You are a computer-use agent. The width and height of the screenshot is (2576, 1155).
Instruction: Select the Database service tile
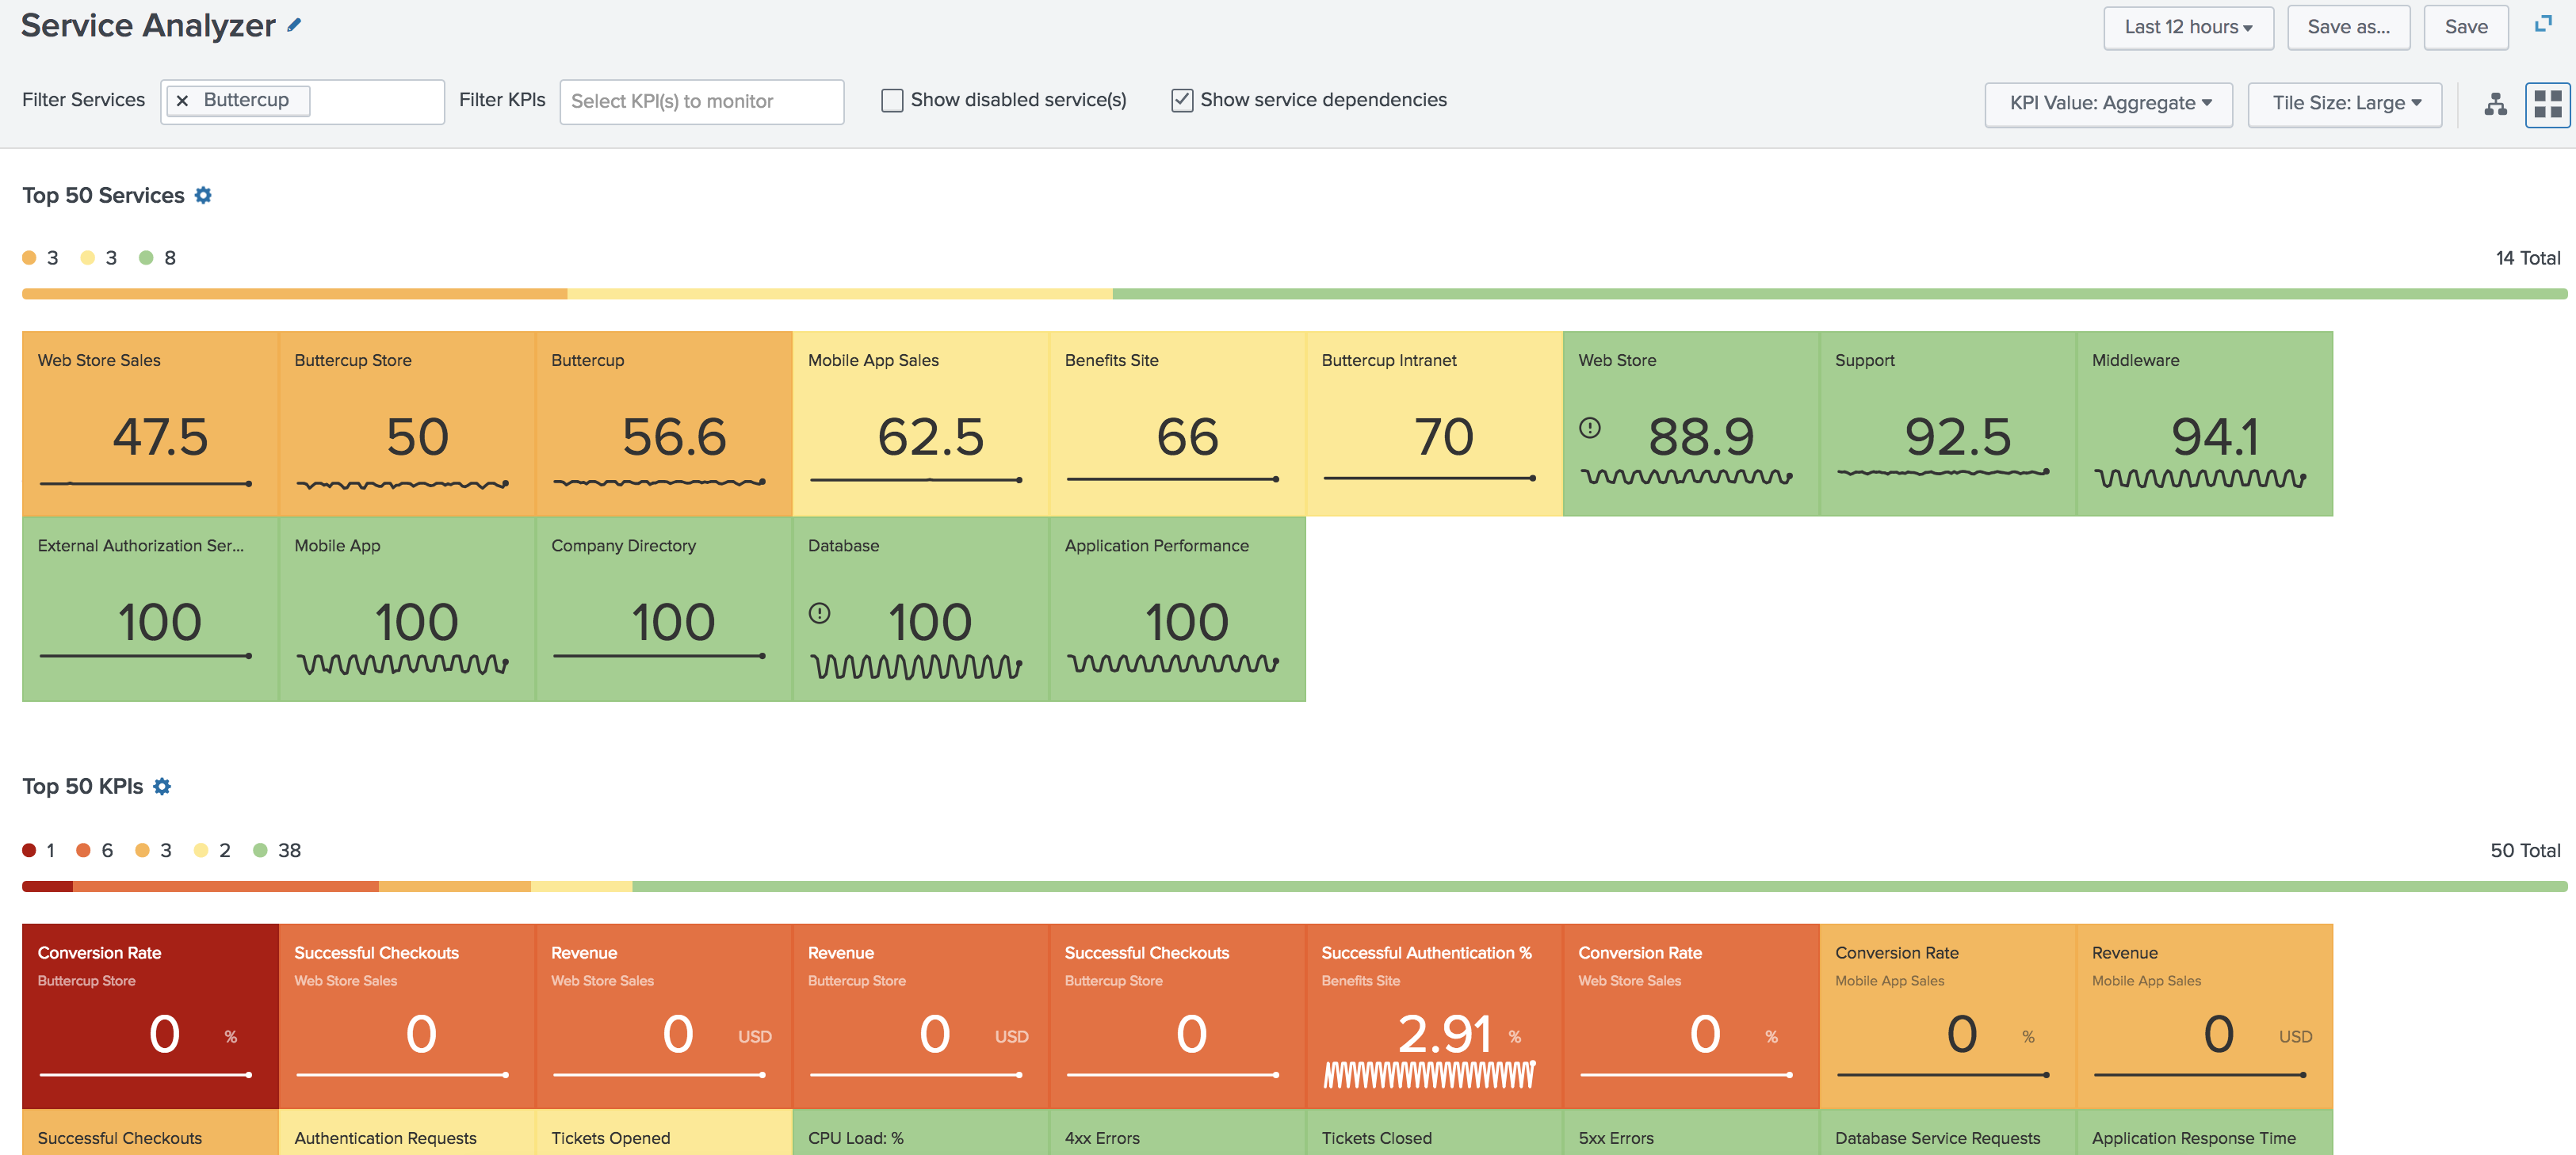pos(921,608)
